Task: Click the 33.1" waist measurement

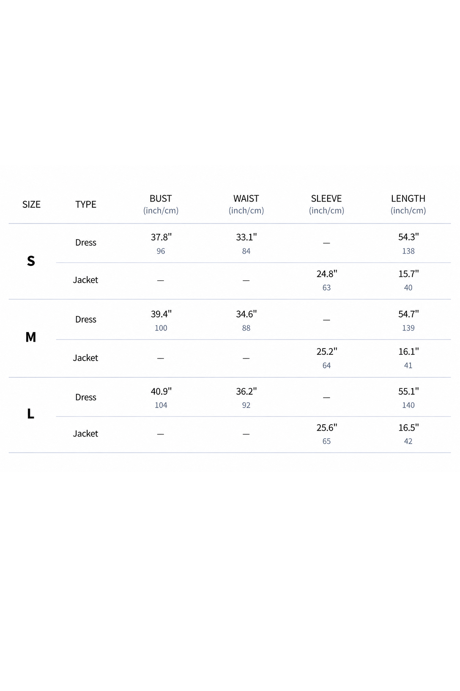Action: 246,237
